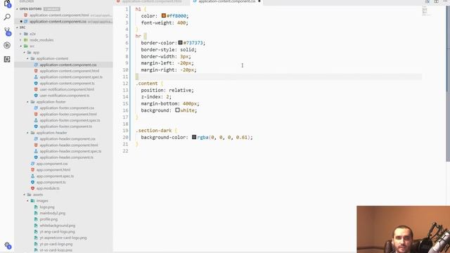Open mainbody2.png image file

(x=52, y=213)
